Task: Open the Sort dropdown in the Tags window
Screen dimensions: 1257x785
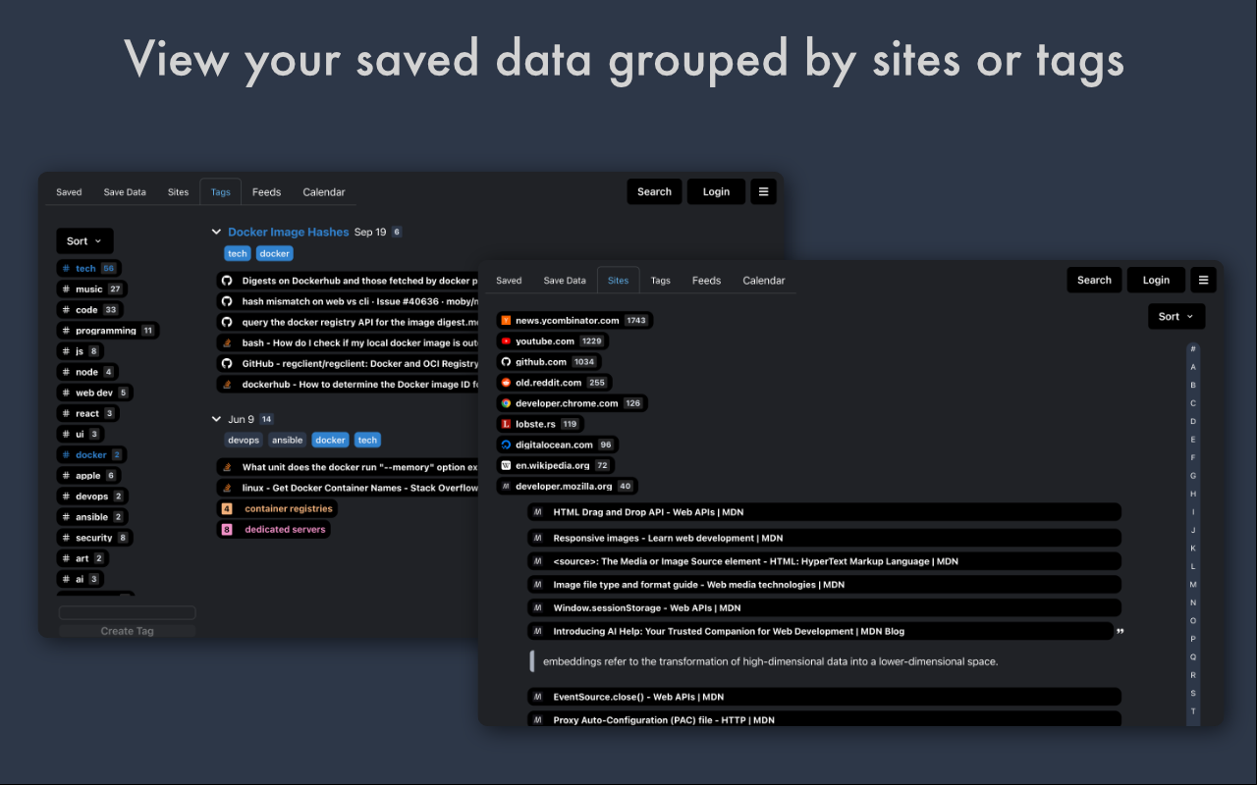Action: 84,240
